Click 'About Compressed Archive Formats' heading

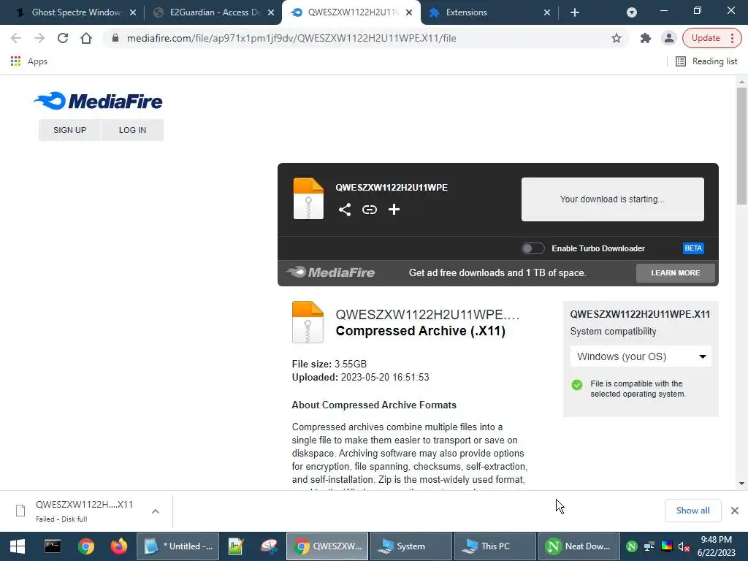pyautogui.click(x=374, y=405)
